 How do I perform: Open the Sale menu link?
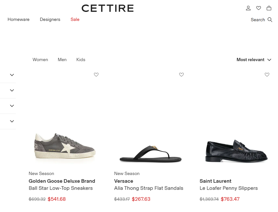75,20
